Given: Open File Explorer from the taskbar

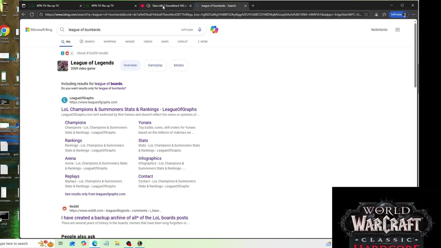Looking at the screenshot, I should click(117, 244).
